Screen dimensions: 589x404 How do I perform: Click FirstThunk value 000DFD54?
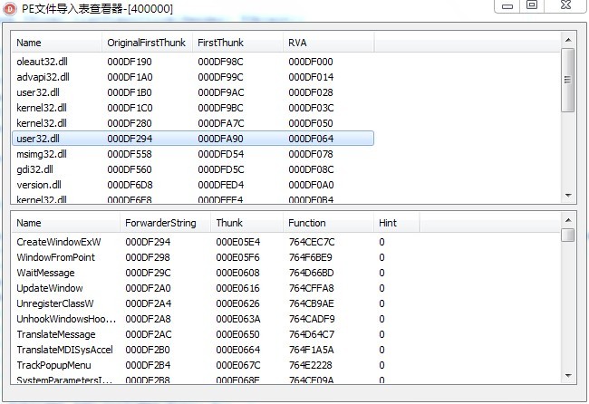(x=220, y=154)
